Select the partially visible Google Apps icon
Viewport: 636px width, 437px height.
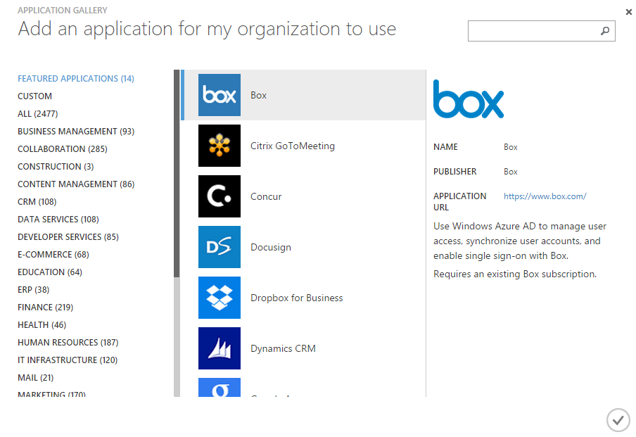point(219,391)
